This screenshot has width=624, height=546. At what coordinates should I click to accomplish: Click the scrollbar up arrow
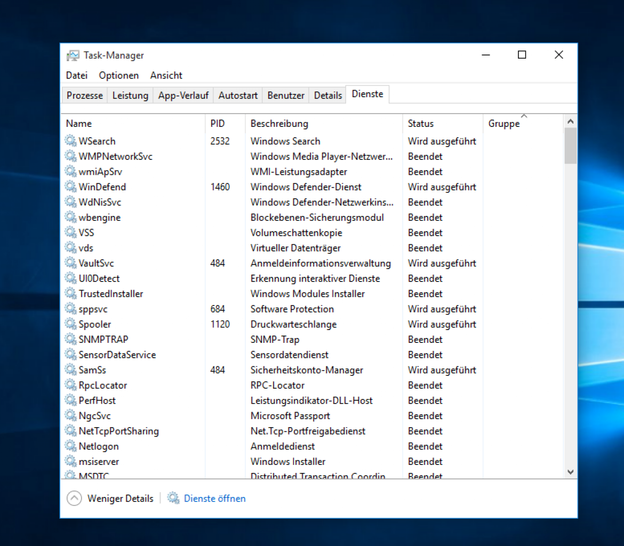tap(570, 122)
